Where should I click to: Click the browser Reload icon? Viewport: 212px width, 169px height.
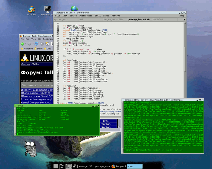tap(36, 44)
